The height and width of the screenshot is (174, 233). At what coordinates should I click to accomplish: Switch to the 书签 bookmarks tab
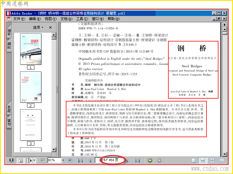pyautogui.click(x=9, y=32)
